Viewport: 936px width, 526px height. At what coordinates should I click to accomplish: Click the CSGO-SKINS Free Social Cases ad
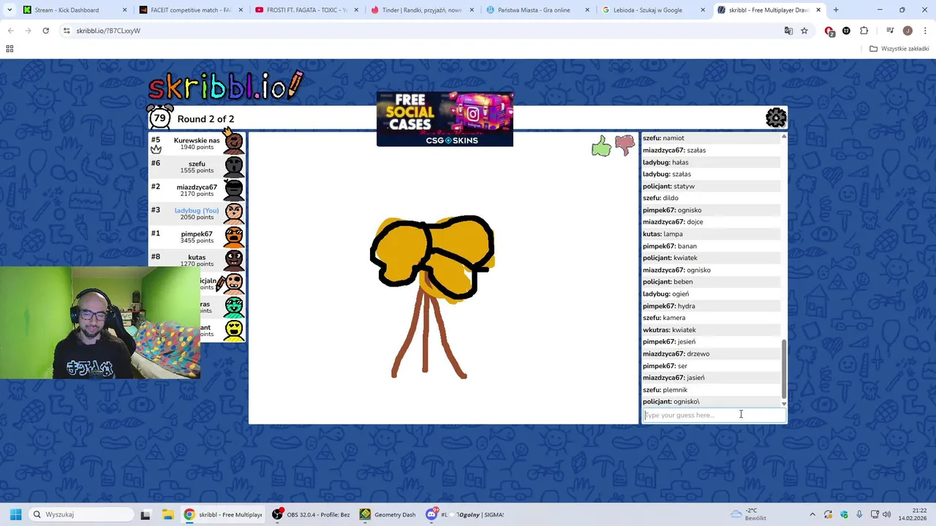(x=445, y=119)
